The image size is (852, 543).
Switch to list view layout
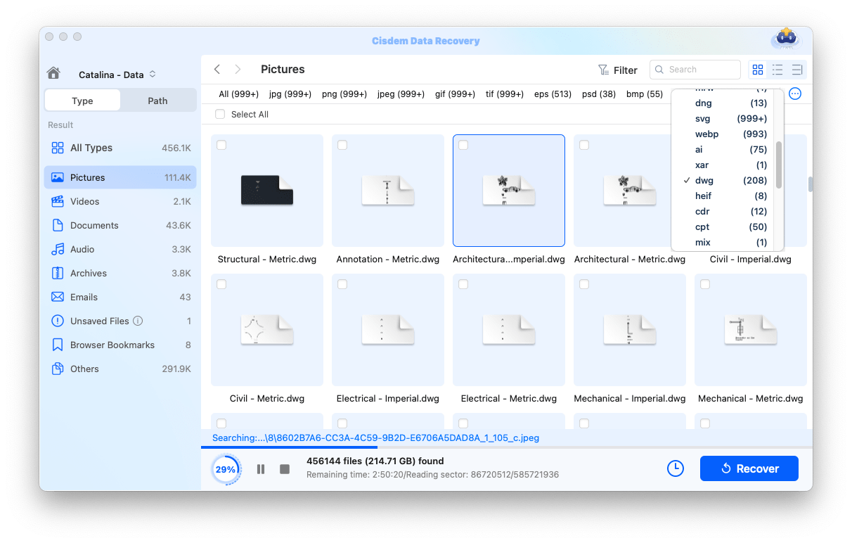click(777, 70)
